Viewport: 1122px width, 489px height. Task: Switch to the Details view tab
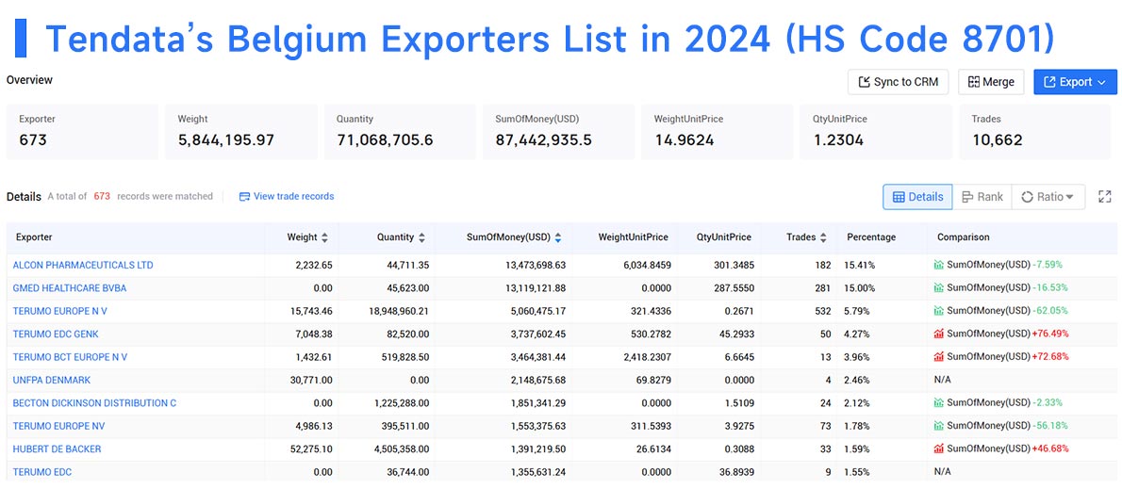point(917,197)
